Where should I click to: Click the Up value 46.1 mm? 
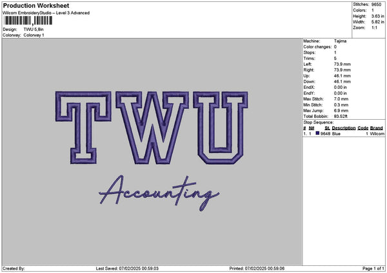pyautogui.click(x=342, y=76)
